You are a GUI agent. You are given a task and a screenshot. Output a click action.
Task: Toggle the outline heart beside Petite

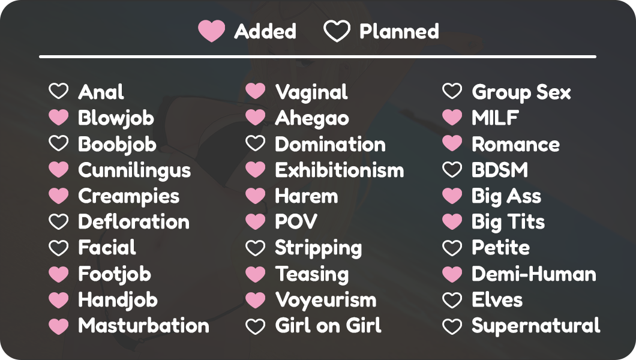(x=452, y=248)
